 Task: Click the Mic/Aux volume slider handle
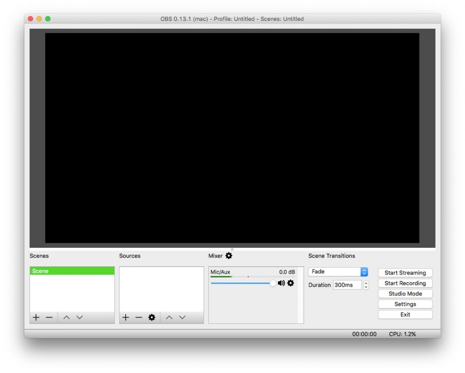[272, 283]
